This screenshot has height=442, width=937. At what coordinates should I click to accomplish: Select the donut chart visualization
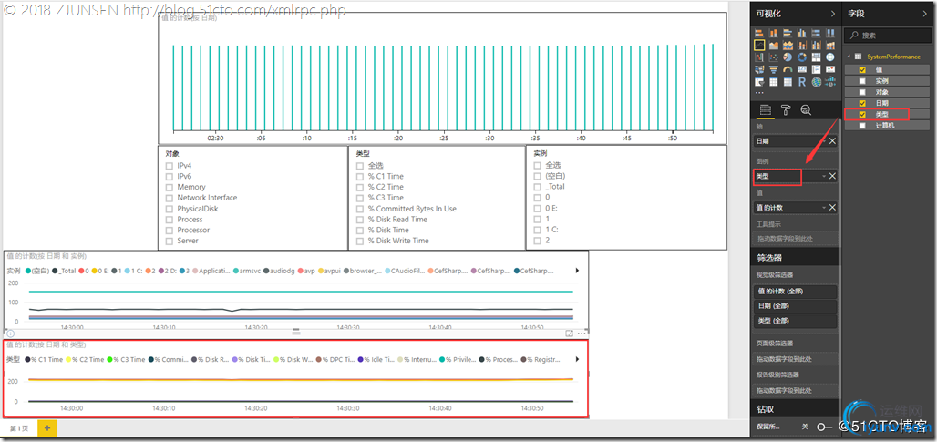(802, 57)
